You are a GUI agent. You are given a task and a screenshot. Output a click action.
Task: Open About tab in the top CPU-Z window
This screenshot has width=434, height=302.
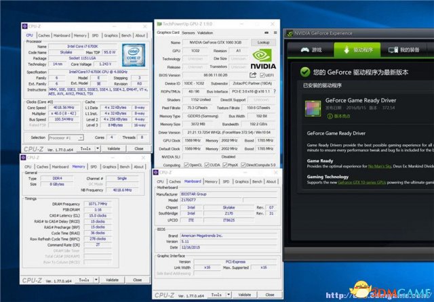tap(140, 35)
